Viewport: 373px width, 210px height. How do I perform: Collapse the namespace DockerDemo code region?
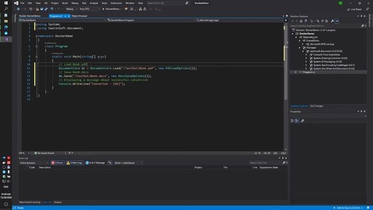36,36
